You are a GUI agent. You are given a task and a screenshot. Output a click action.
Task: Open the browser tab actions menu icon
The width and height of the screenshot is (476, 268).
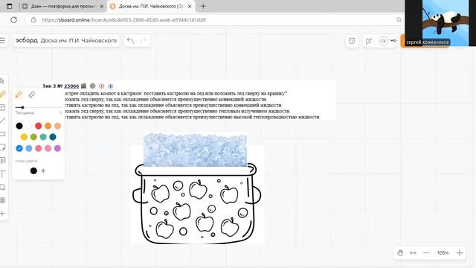tap(10, 6)
